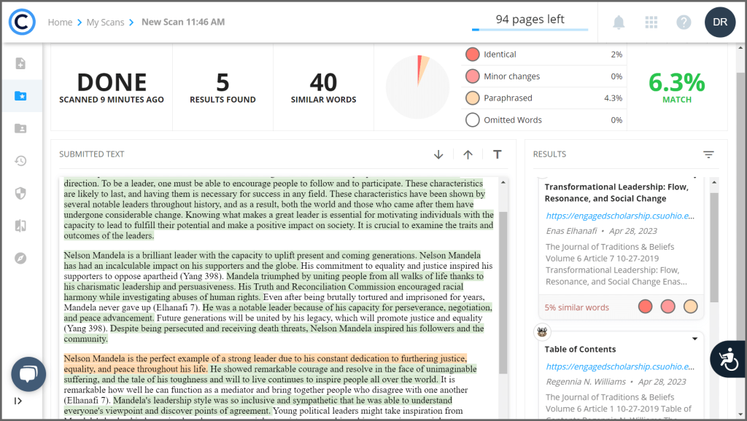The width and height of the screenshot is (747, 421).
Task: Open the compass explore sidebar icon
Action: tap(20, 259)
